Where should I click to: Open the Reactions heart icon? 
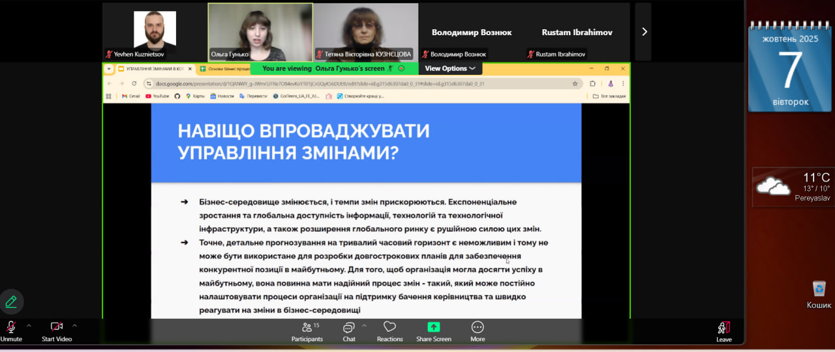coord(389,331)
